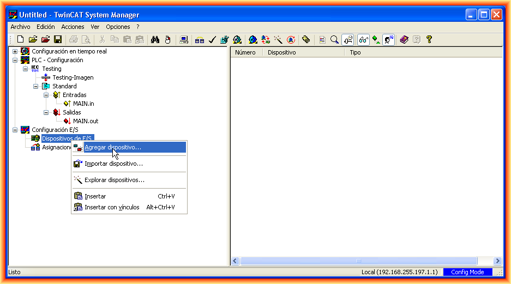Open the Acciones menu
Screen dimensions: 511x284
(x=73, y=27)
